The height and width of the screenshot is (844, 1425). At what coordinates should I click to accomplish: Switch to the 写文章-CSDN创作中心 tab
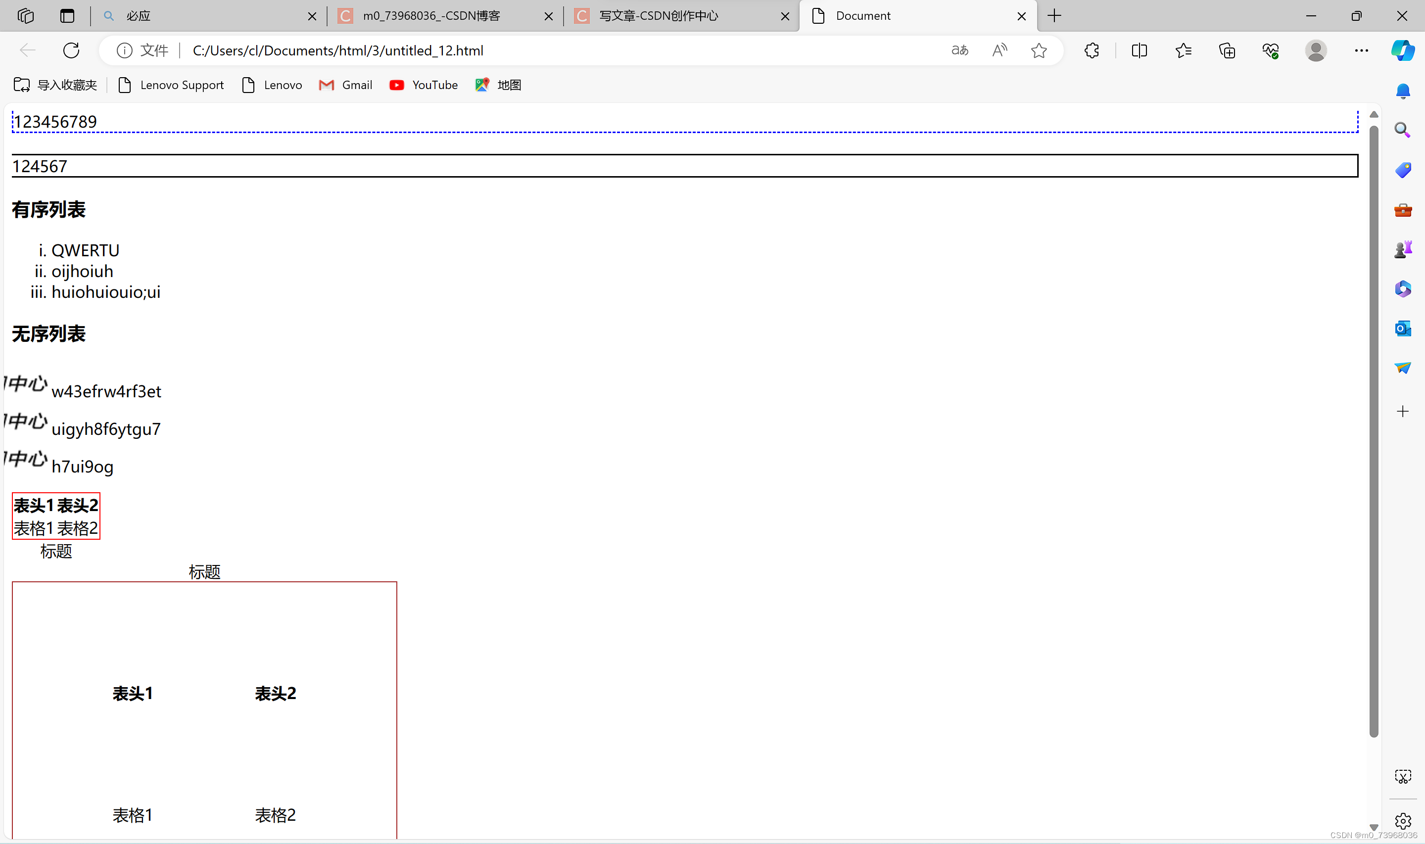659,16
